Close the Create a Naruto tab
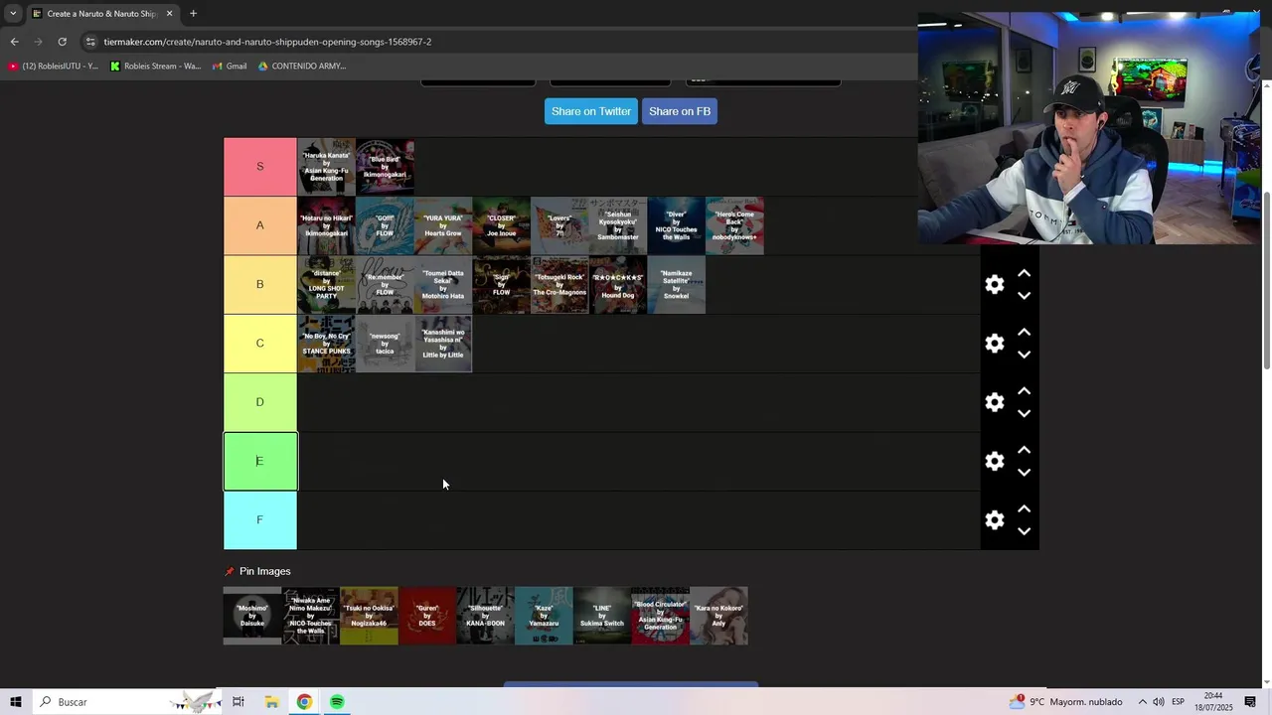 [169, 14]
